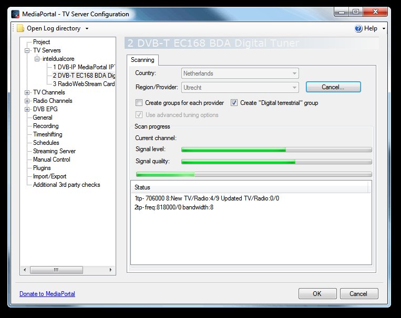Switch to the Scanning tab
Viewport: 401px width, 318px height.
pos(142,60)
